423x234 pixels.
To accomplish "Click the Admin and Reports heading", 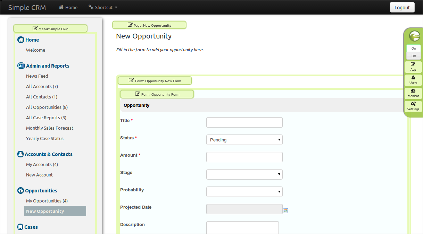I will [x=48, y=66].
